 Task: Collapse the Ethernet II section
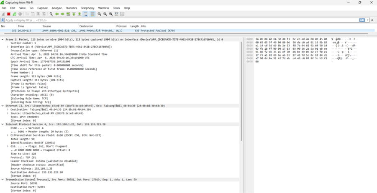coord(3,106)
